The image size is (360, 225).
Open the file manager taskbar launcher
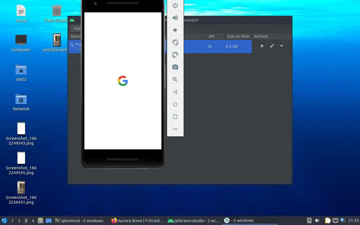(40, 220)
